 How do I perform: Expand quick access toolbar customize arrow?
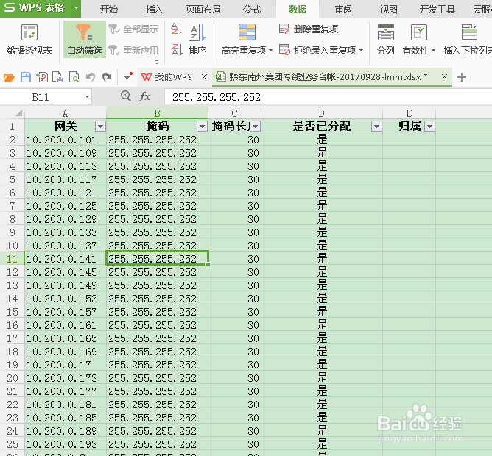(x=127, y=76)
